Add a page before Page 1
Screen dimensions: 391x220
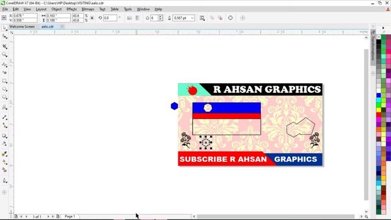click(16, 216)
